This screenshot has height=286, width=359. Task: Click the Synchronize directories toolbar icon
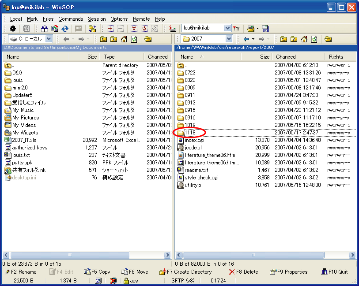click(x=55, y=29)
